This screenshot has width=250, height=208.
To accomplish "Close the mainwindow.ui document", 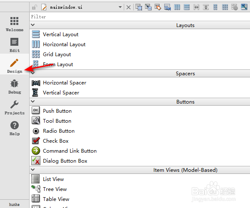I will coord(128,7).
